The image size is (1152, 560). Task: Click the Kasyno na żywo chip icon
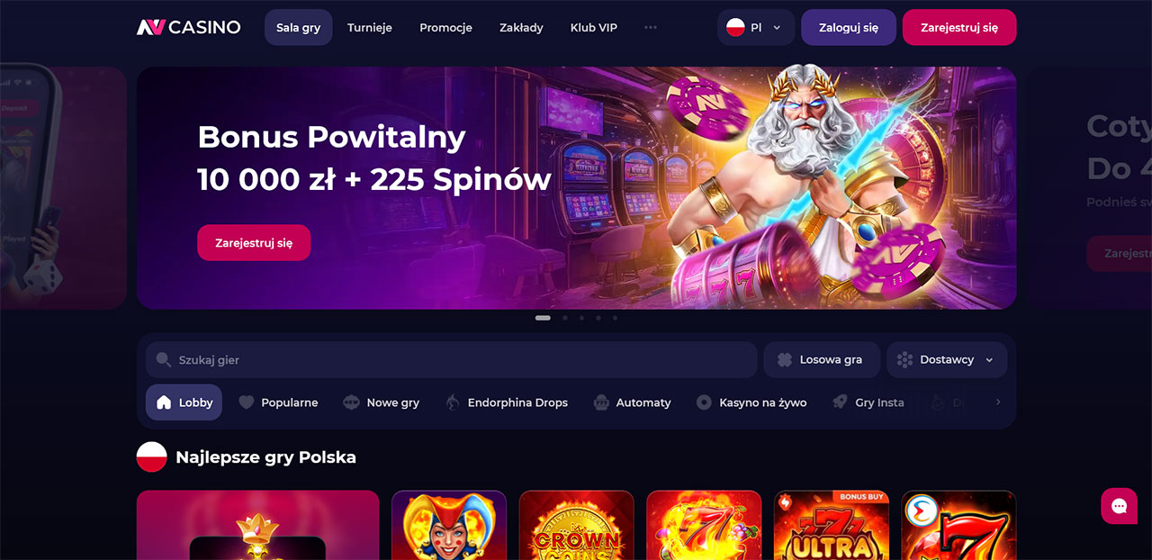coord(704,402)
